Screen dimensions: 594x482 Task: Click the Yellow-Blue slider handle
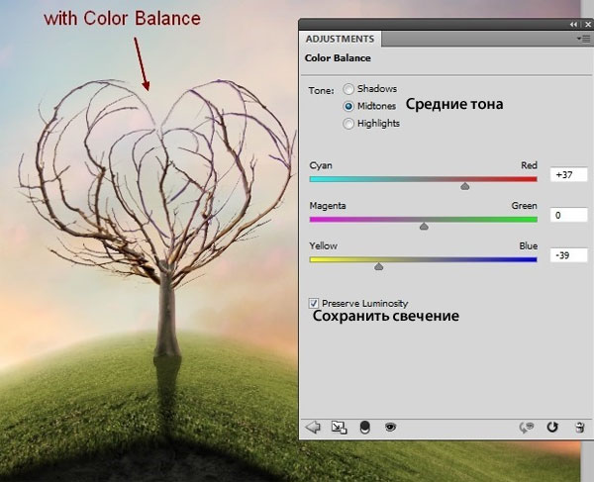pos(379,266)
